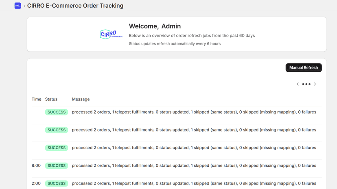Open the three-dot pagination indicator
The width and height of the screenshot is (337, 189).
click(x=306, y=84)
